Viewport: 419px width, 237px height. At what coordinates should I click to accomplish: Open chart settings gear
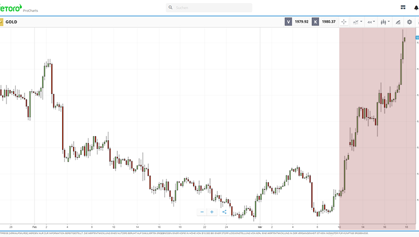pos(410,22)
